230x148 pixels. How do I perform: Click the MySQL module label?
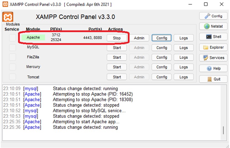33,47
